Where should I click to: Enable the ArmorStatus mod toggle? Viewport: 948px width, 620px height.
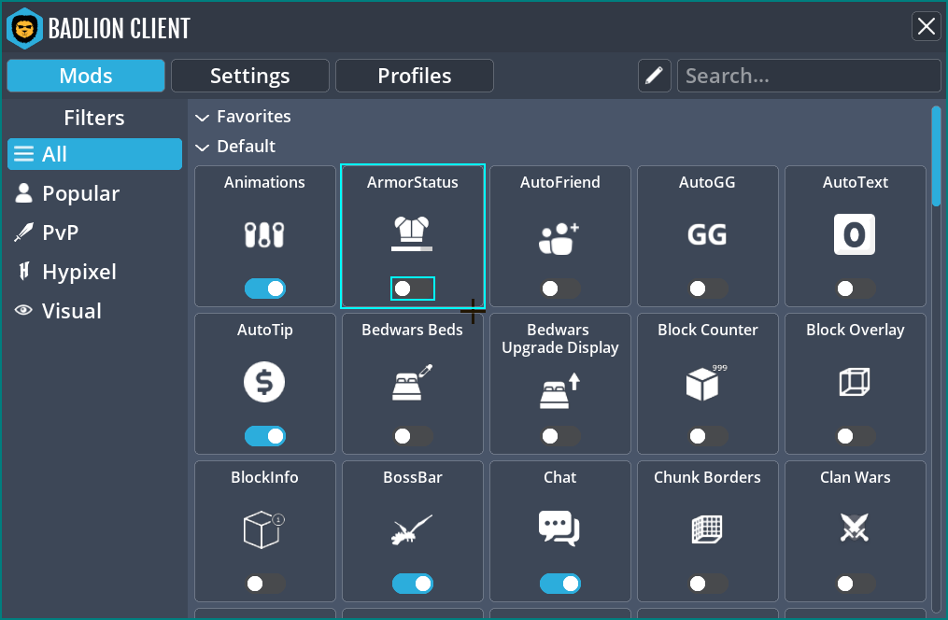412,289
